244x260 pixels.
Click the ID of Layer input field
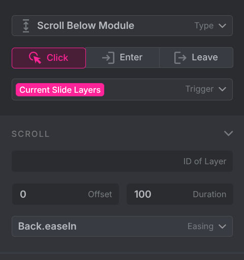(122, 161)
